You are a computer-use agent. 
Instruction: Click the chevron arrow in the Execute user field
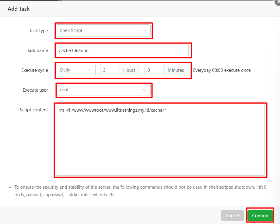[x=145, y=90]
